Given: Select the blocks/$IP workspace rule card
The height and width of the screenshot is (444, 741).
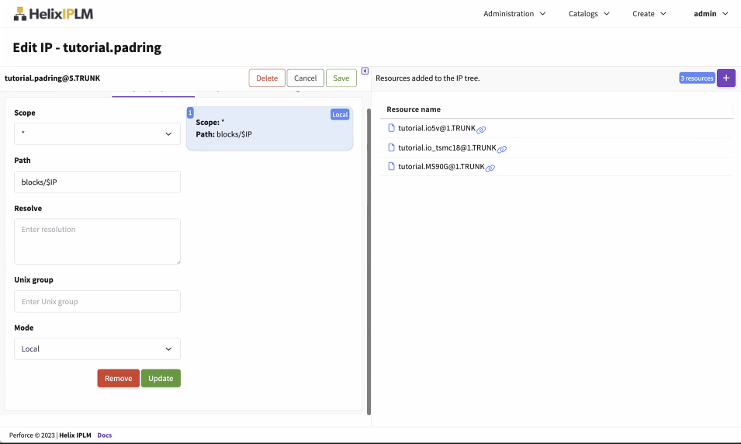Looking at the screenshot, I should pyautogui.click(x=269, y=129).
